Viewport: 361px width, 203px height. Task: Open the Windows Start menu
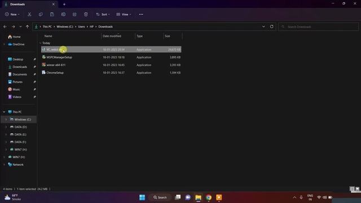(142, 197)
